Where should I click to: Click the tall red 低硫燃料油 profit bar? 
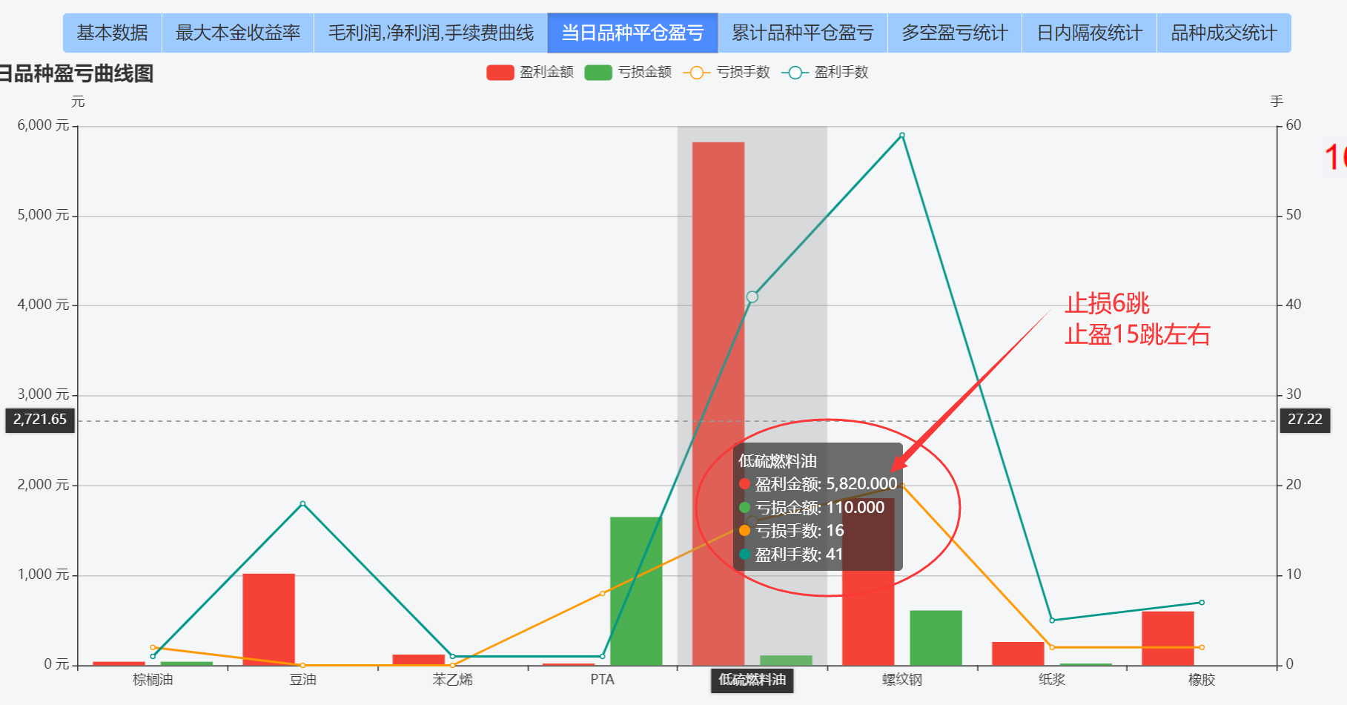click(x=718, y=297)
